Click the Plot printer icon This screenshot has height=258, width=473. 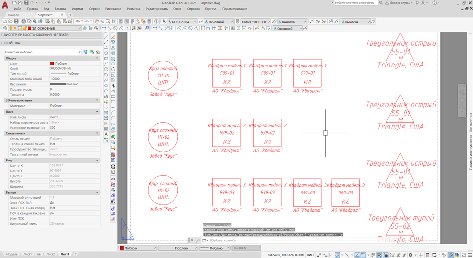click(24, 21)
